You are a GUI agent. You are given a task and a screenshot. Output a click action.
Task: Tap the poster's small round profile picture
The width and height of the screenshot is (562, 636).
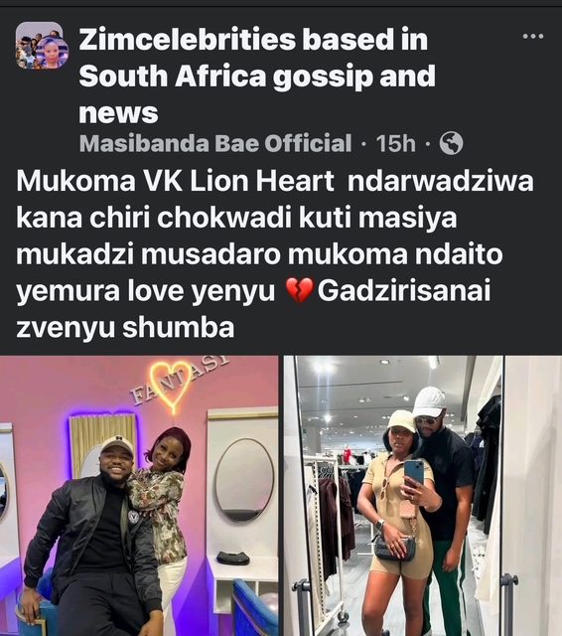click(x=54, y=53)
